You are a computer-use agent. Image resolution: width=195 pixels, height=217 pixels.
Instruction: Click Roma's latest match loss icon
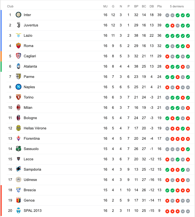[x=188, y=46]
